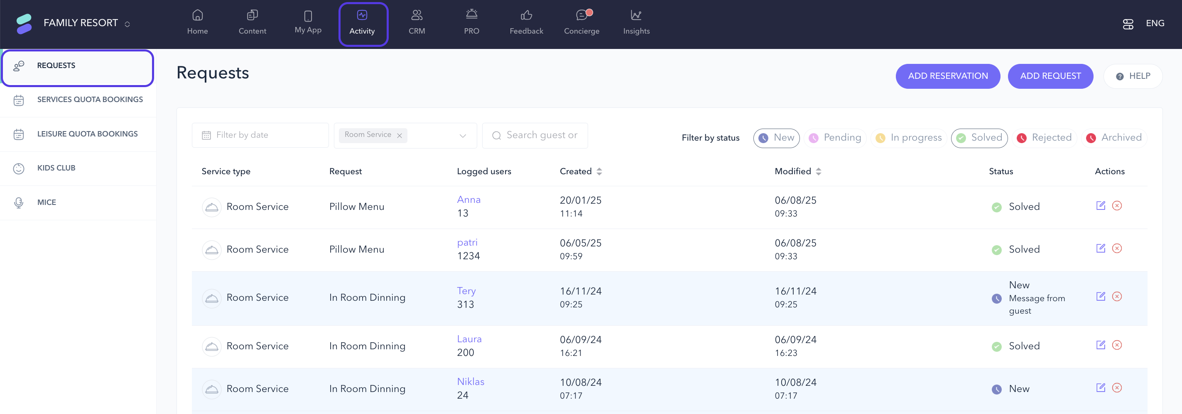The image size is (1182, 414).
Task: Go to My App section
Action: pos(308,22)
